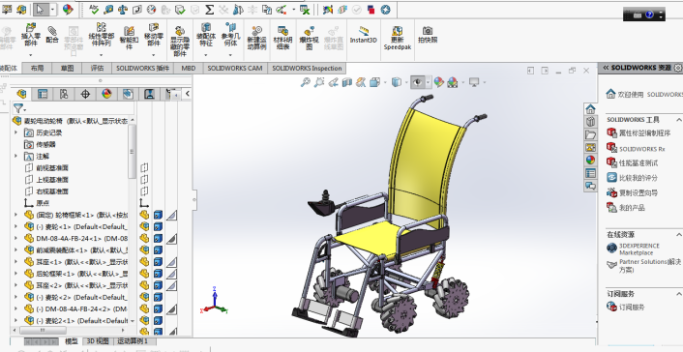Insert a 材料明细表 bill of materials

[282, 38]
